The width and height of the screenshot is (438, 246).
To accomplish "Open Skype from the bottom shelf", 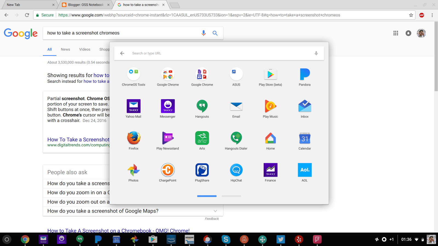I will (x=226, y=239).
